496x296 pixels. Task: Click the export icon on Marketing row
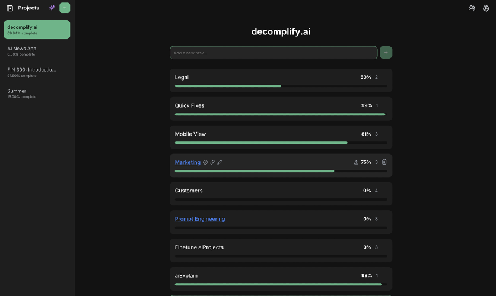pos(356,162)
